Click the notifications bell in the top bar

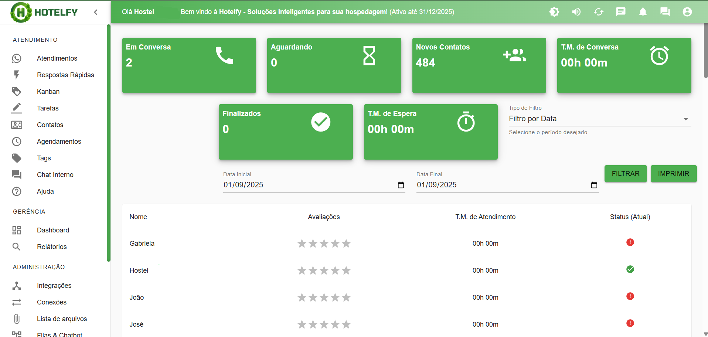643,12
